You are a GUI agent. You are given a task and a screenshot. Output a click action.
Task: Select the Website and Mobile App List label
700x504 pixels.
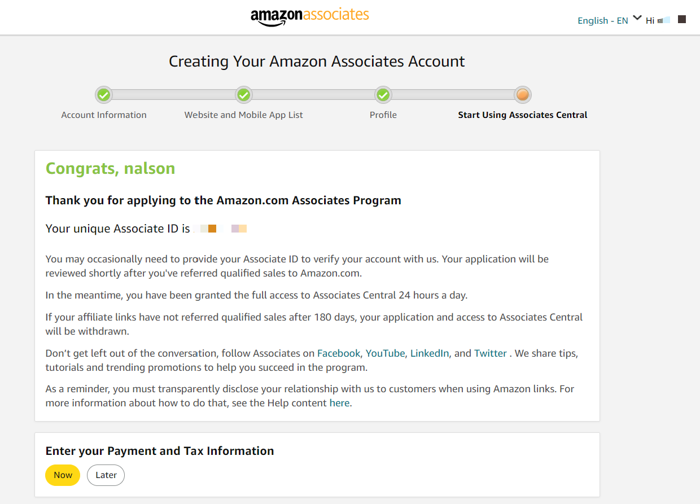[243, 115]
